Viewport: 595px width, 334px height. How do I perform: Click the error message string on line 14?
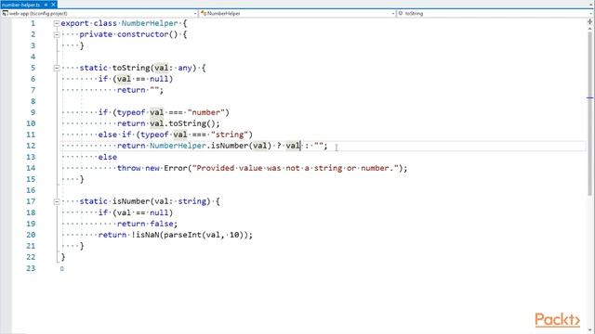pyautogui.click(x=295, y=168)
